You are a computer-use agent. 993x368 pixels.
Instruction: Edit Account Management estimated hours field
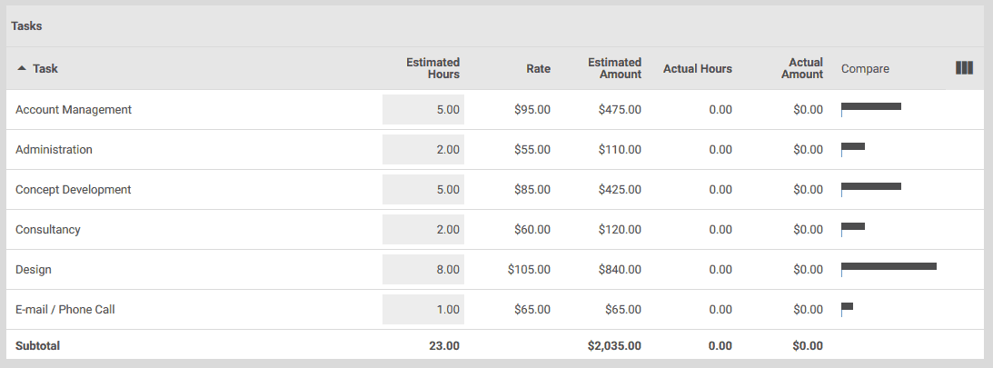[x=423, y=110]
